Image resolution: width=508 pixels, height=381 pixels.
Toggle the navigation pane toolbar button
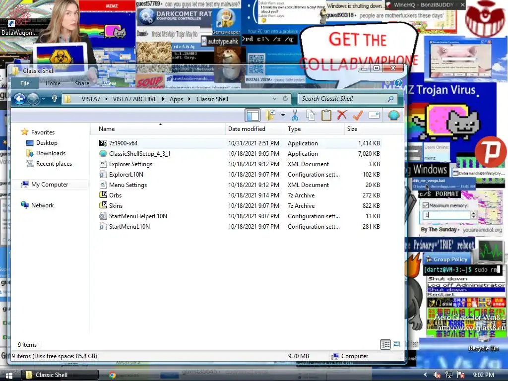[253, 115]
